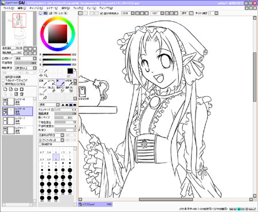Select the Airbrush tool
The width and height of the screenshot is (258, 212).
52,83
